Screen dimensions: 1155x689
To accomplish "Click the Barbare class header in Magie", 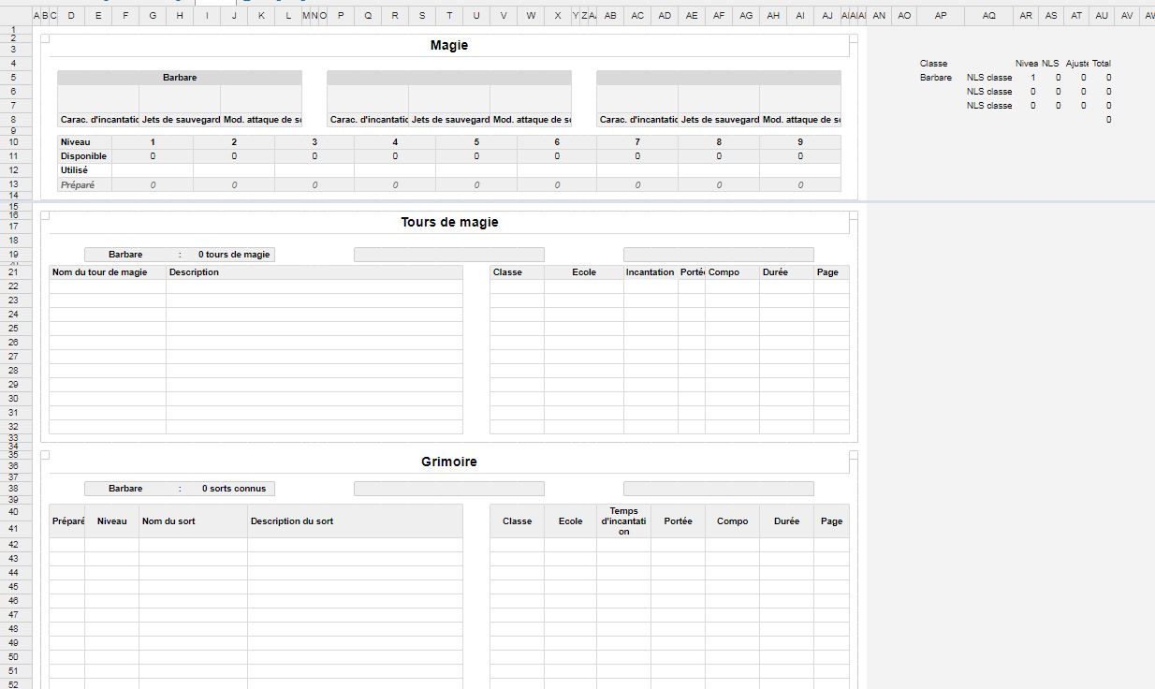I will click(x=180, y=78).
